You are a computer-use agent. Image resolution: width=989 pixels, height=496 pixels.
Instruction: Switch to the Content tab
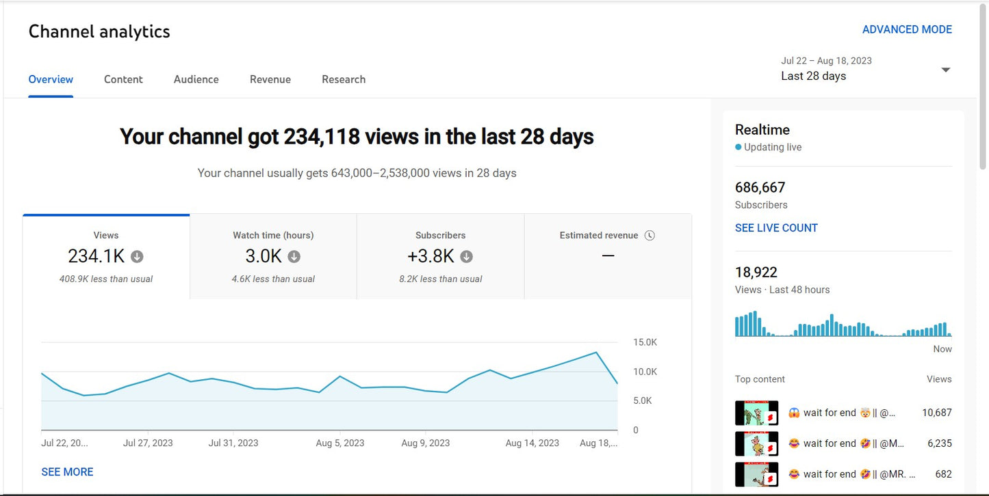pos(123,79)
